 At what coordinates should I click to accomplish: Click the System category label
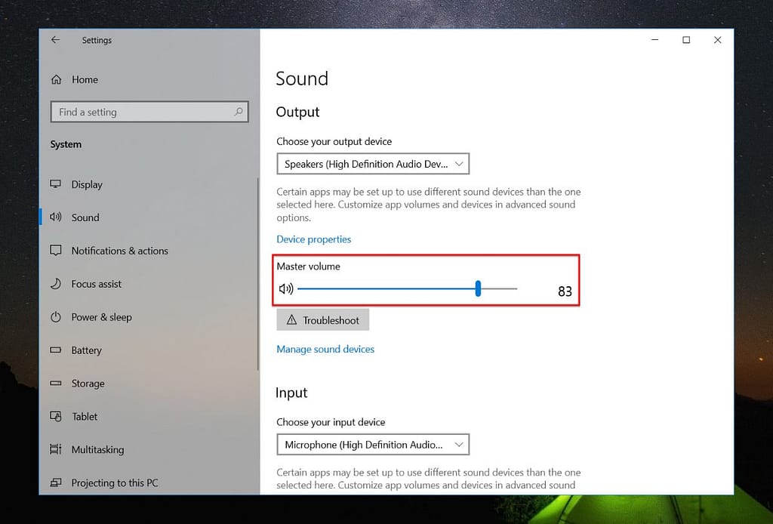[x=66, y=144]
